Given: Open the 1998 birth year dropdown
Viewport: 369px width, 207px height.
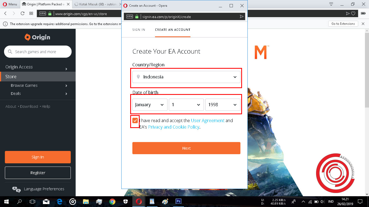Looking at the screenshot, I should [223, 105].
